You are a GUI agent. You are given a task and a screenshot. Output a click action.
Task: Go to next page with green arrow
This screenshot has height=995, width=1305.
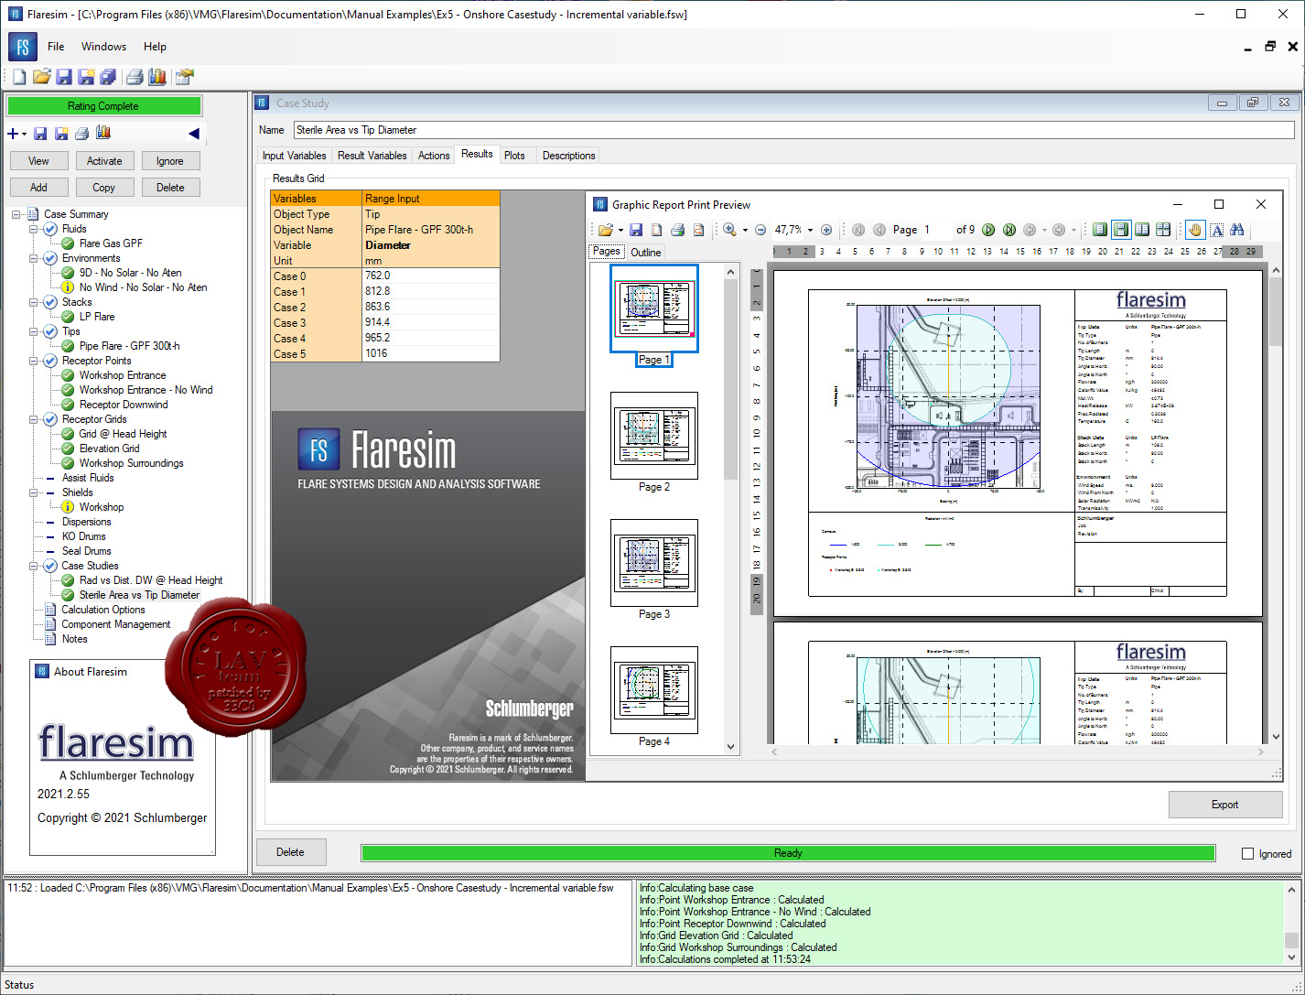click(988, 230)
